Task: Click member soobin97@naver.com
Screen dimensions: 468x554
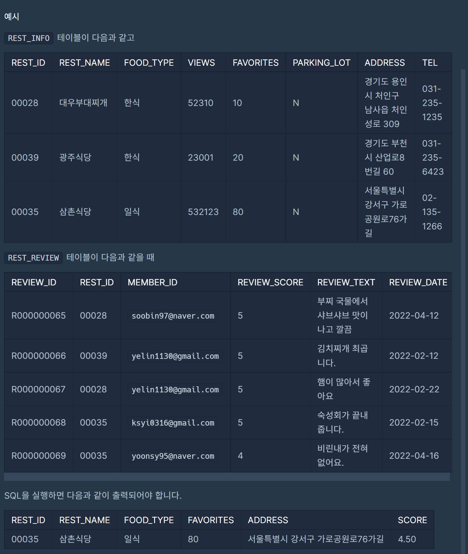Action: pos(173,316)
